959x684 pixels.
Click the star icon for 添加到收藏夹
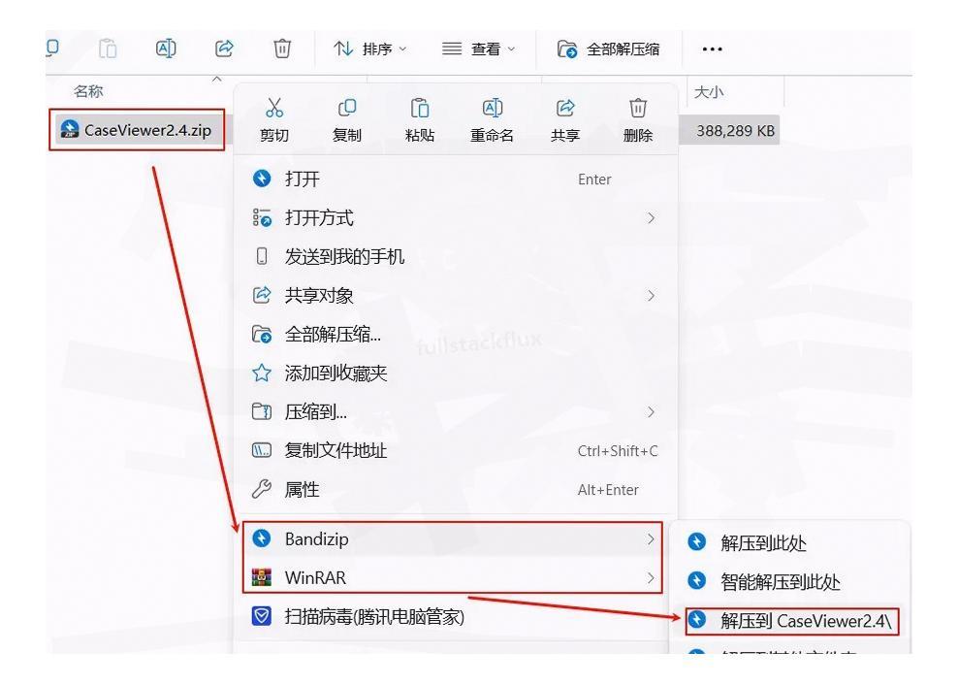coord(262,373)
